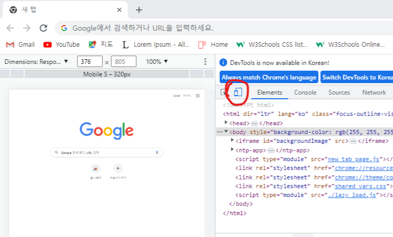This screenshot has height=237, width=393.
Task: Expand the head element node
Action: pos(226,123)
